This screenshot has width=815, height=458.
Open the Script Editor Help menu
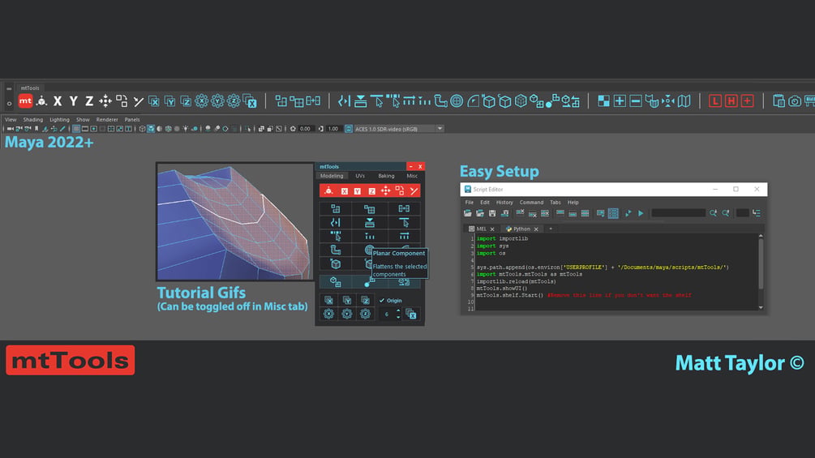pos(573,203)
